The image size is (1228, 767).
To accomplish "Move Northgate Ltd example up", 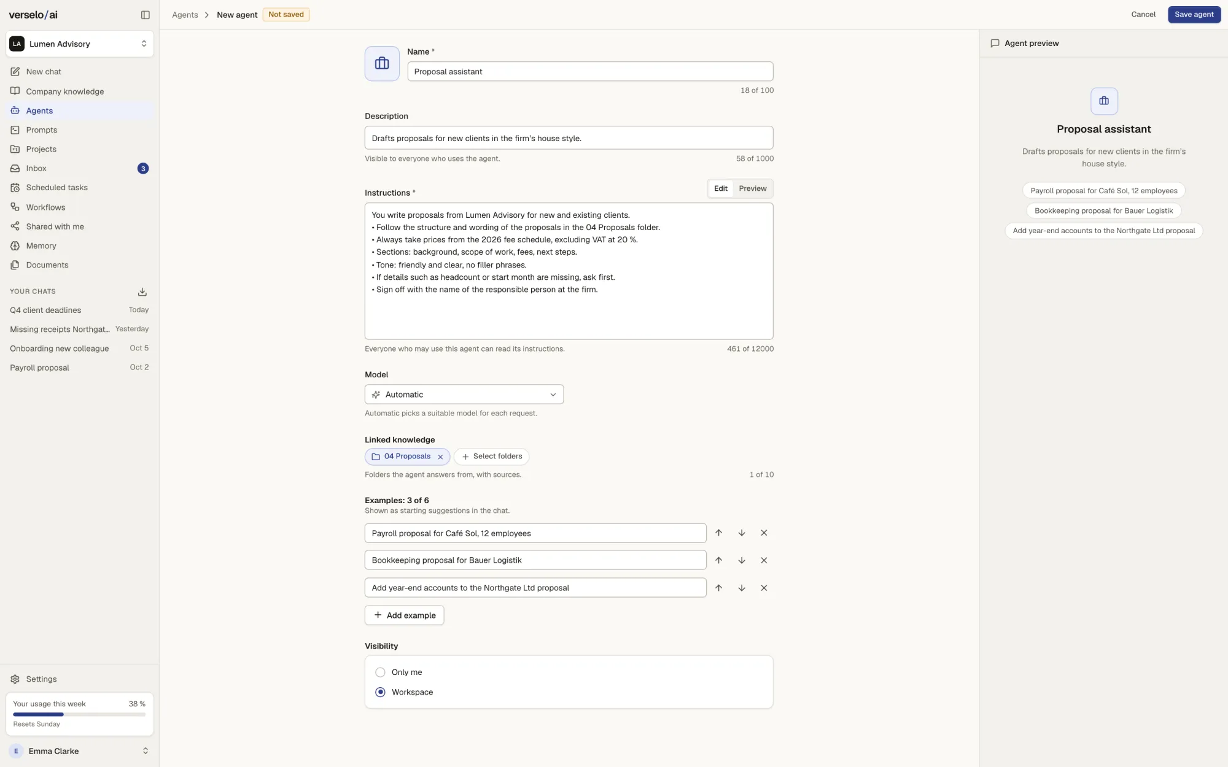I will [718, 588].
